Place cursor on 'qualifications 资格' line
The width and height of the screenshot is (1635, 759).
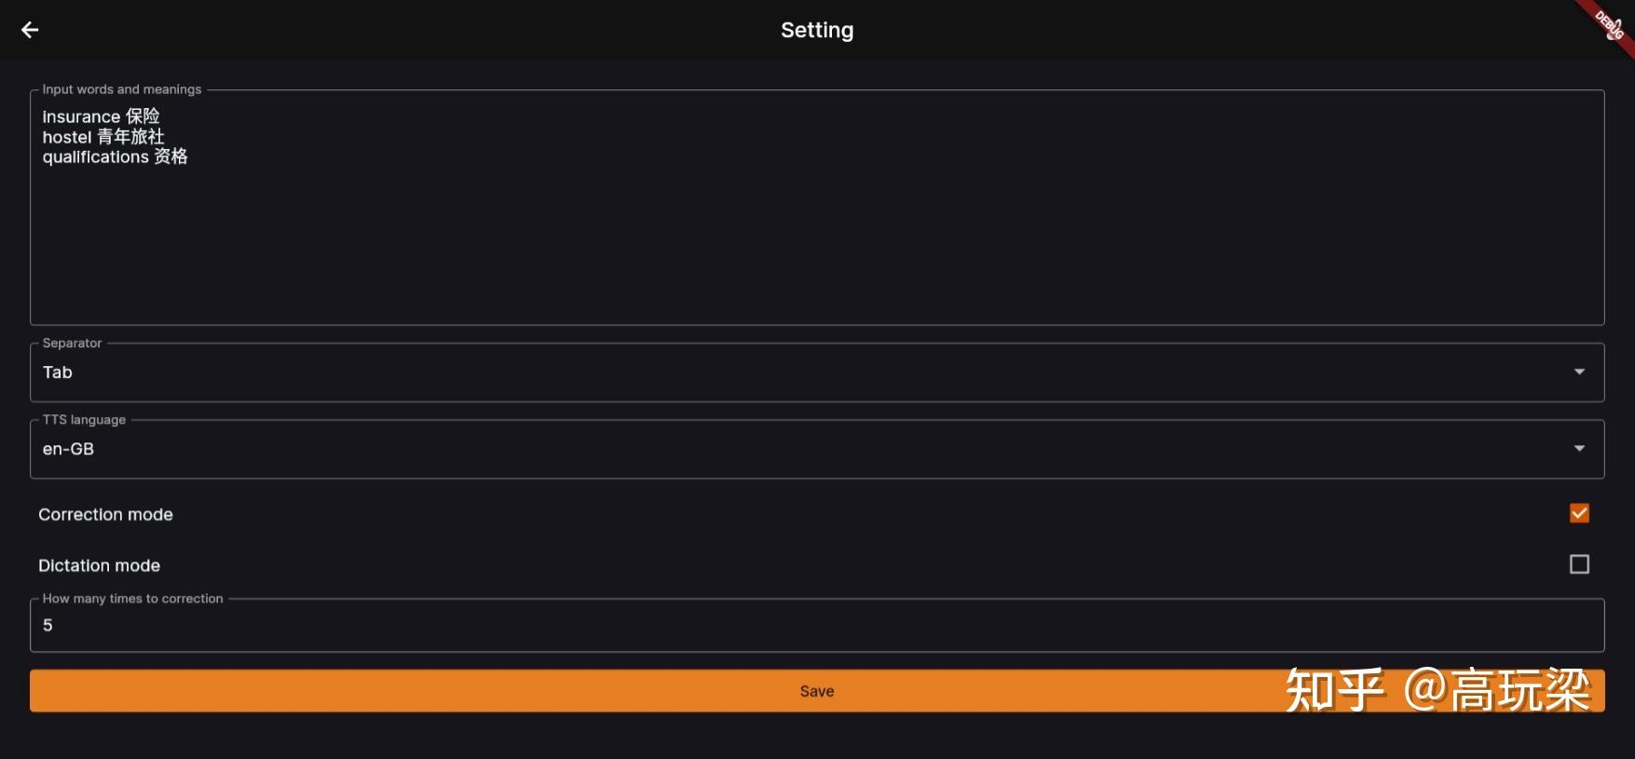(115, 156)
